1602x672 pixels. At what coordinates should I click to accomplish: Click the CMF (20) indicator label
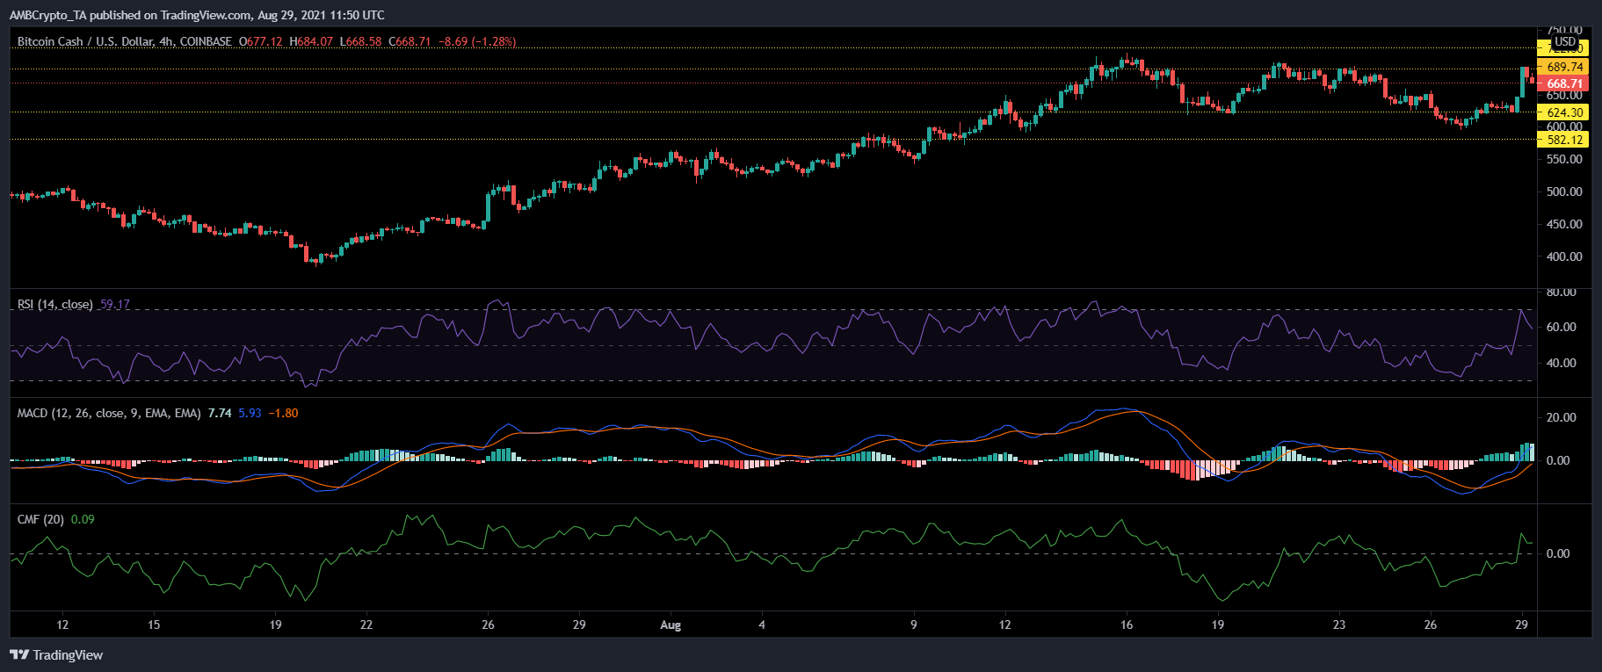tap(40, 519)
